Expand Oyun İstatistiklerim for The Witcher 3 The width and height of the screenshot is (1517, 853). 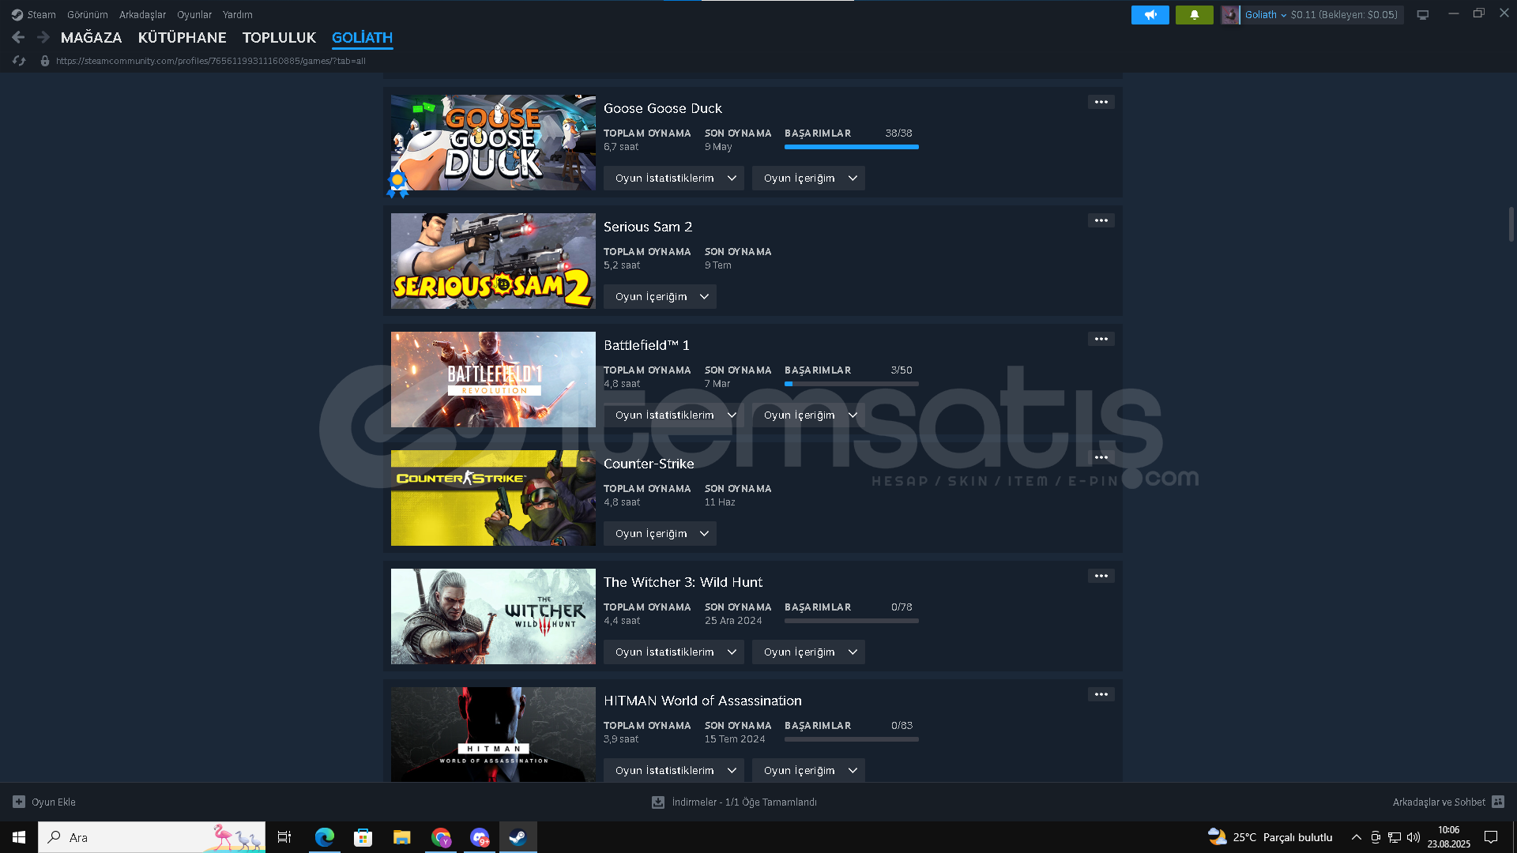coord(674,652)
